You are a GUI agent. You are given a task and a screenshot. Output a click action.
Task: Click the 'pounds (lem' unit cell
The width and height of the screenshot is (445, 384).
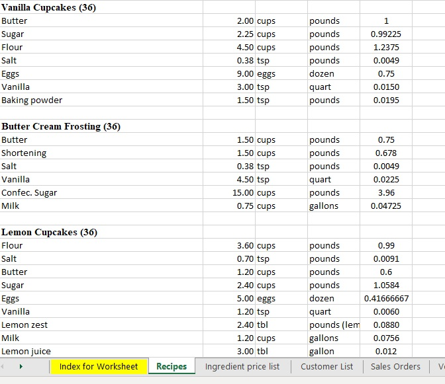click(334, 325)
